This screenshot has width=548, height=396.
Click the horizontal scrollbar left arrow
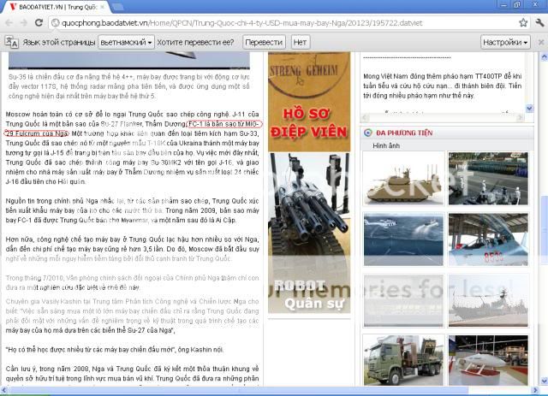click(x=3, y=390)
